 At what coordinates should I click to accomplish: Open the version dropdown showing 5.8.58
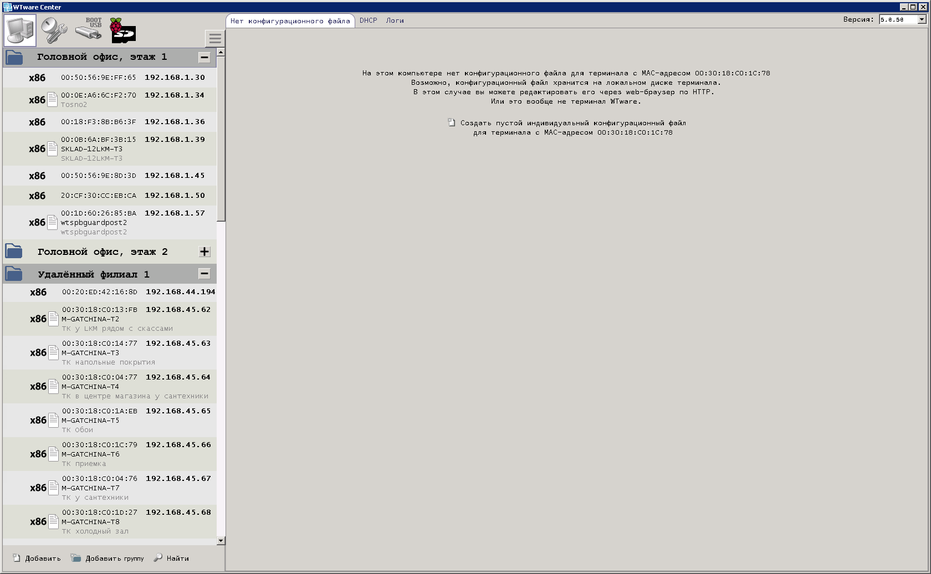pyautogui.click(x=921, y=19)
